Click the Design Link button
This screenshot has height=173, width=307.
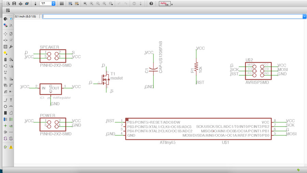pos(165,3)
